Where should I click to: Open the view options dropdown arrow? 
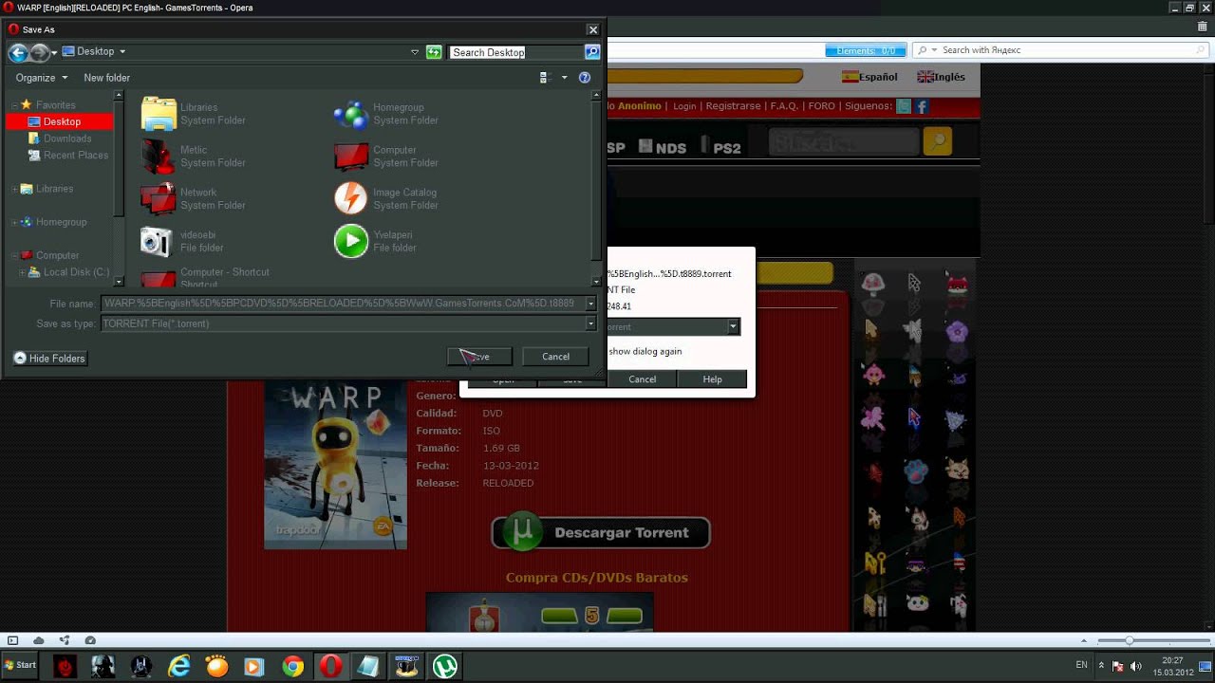click(564, 78)
